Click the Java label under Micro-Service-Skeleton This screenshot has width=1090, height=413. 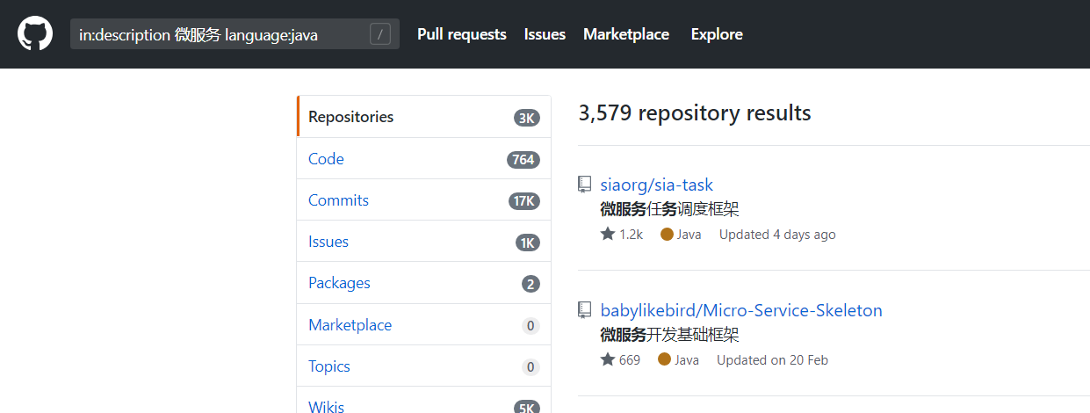coord(687,360)
